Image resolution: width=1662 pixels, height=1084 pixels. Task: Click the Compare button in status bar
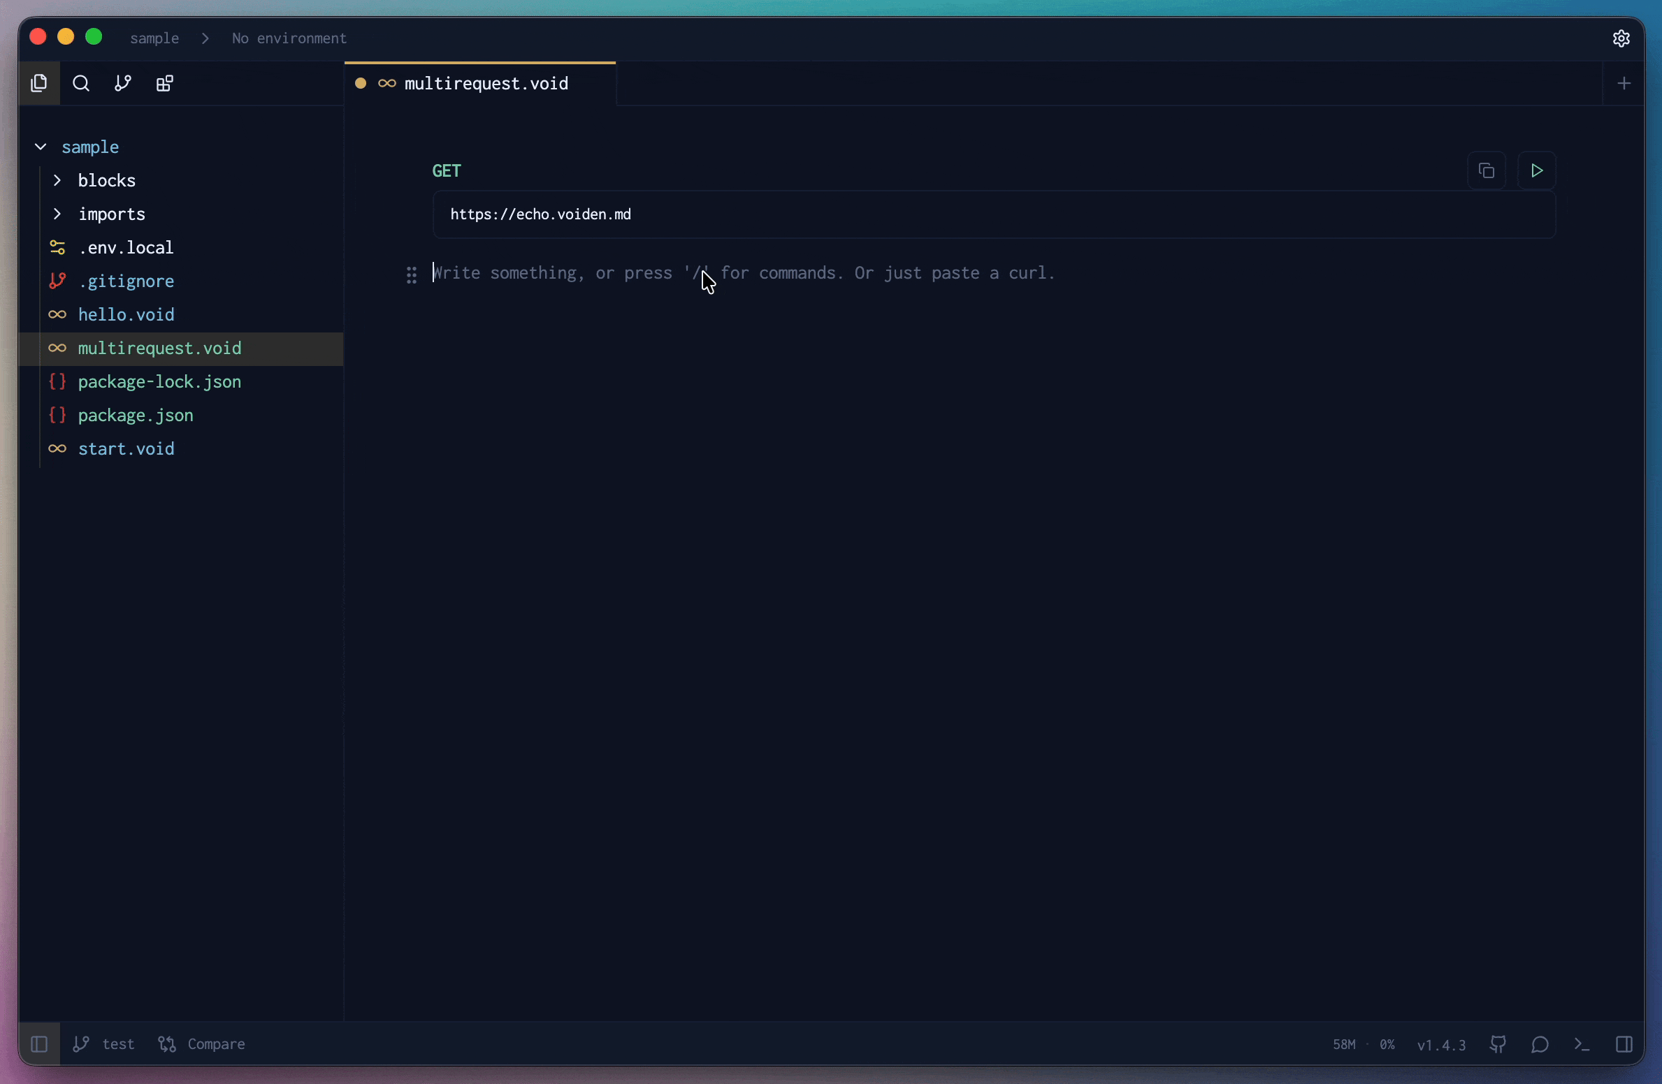[202, 1044]
